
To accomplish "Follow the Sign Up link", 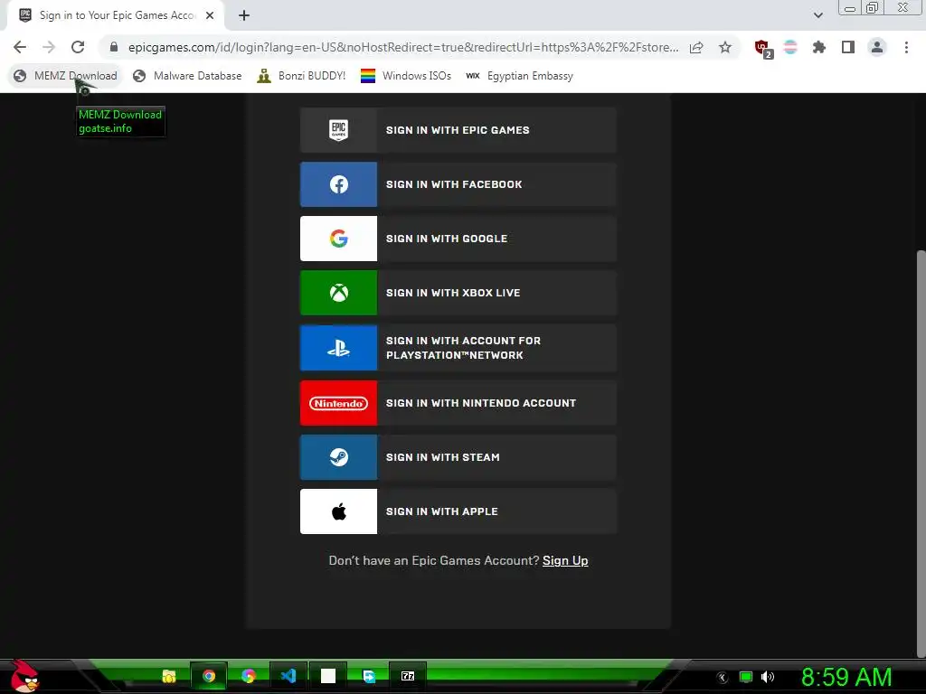I will pyautogui.click(x=565, y=560).
